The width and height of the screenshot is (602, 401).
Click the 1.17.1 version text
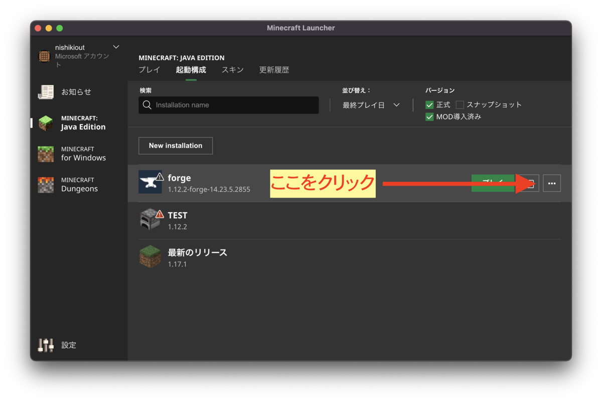click(177, 264)
